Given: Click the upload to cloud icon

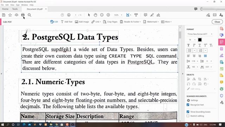Looking at the screenshot, I should pos(17,15).
